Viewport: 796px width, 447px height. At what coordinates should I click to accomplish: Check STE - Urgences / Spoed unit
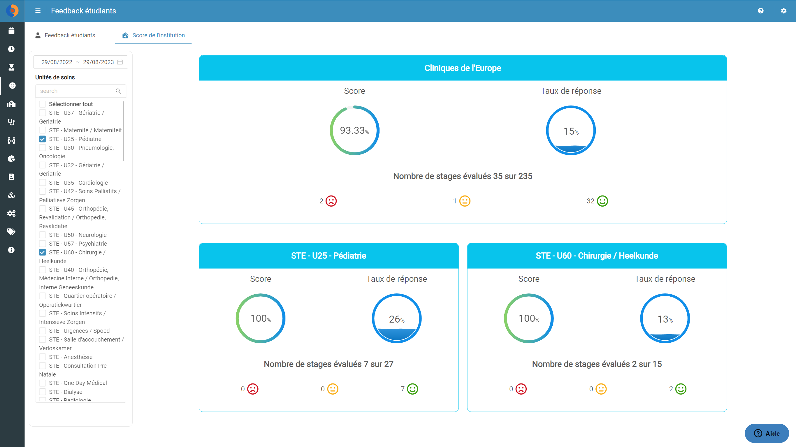click(x=43, y=330)
